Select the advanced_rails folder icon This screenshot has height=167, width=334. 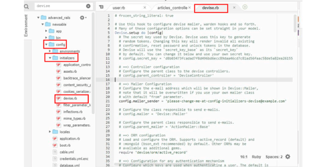(43, 18)
